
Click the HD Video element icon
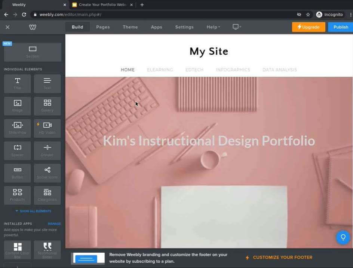point(47,128)
